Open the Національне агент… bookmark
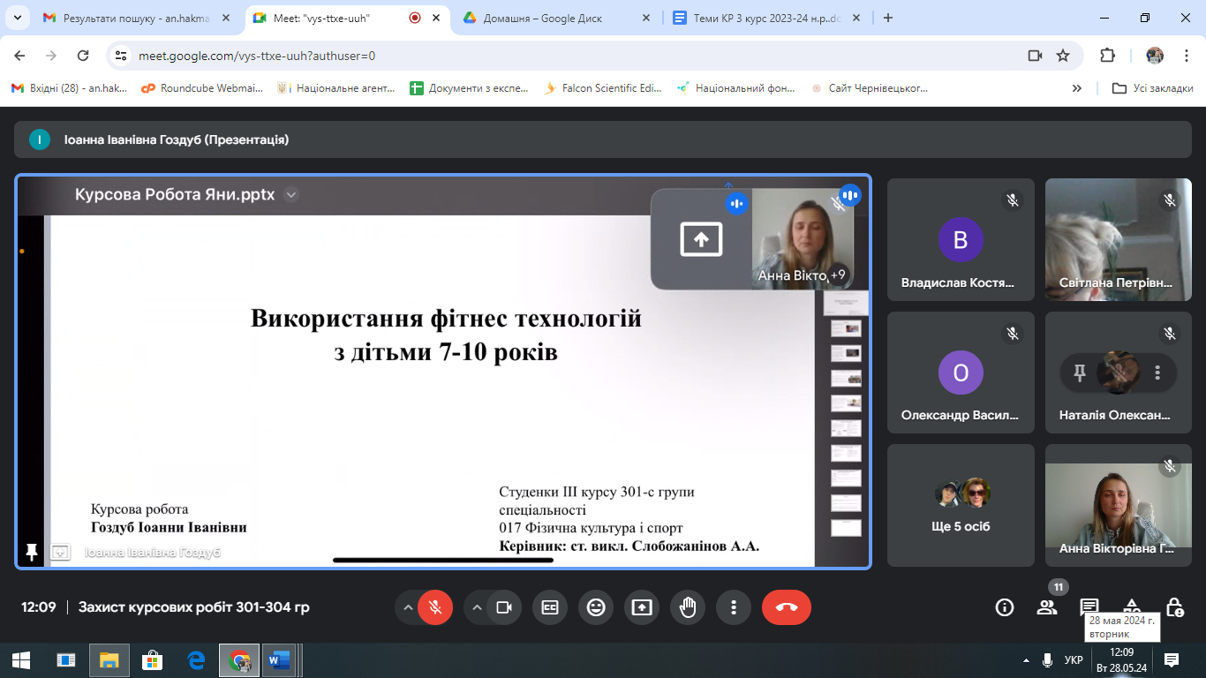This screenshot has width=1206, height=678. click(x=336, y=88)
